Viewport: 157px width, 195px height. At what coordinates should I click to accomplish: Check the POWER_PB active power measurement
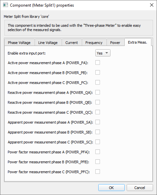(98, 72)
